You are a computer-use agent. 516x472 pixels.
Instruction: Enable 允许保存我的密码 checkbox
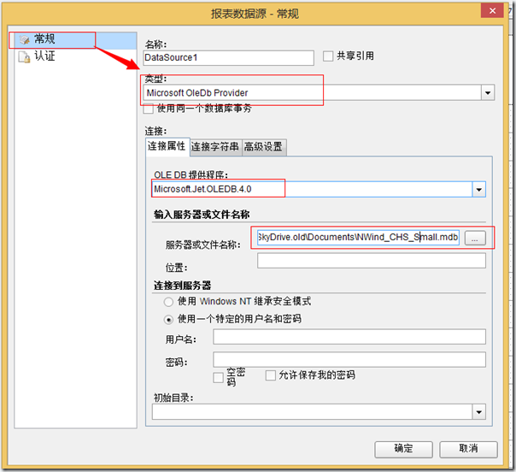click(270, 375)
